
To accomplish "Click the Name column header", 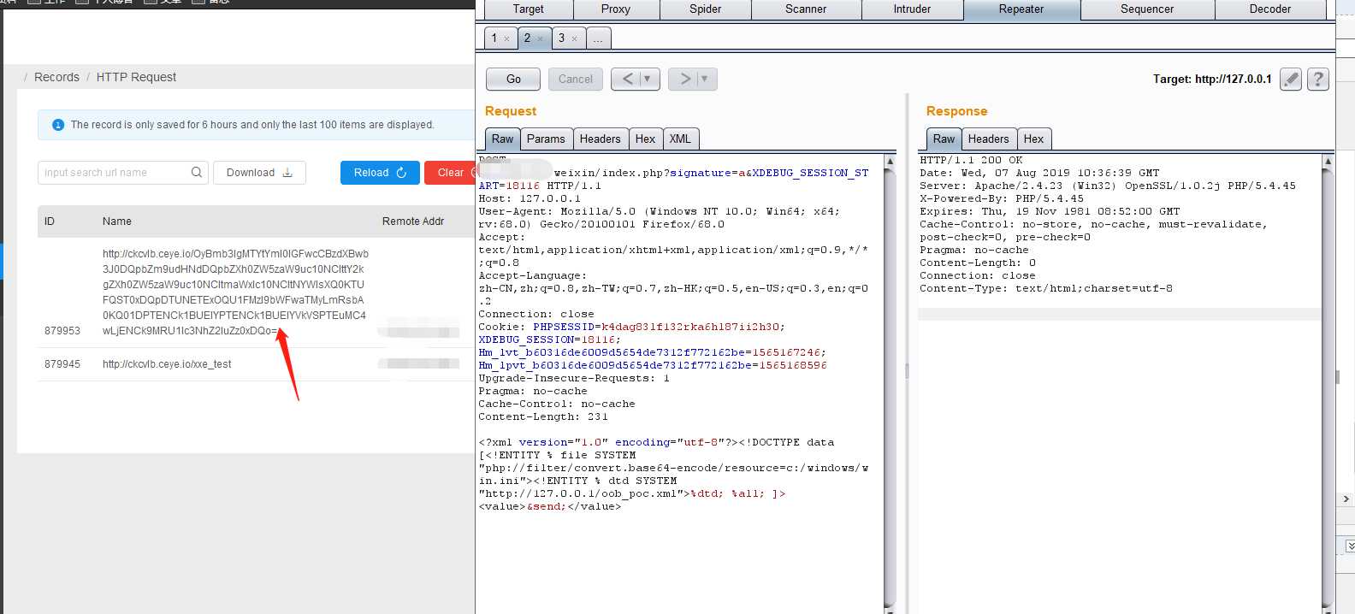I will 117,221.
